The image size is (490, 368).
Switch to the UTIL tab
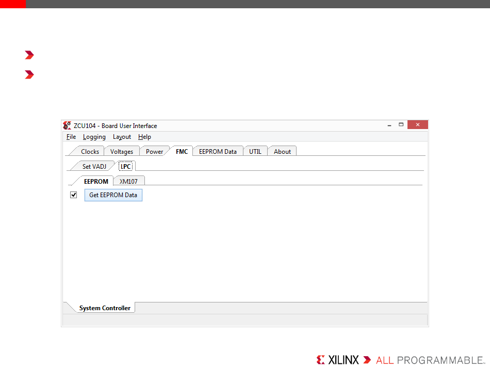coord(255,152)
